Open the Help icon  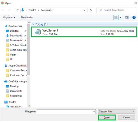pos(134,18)
